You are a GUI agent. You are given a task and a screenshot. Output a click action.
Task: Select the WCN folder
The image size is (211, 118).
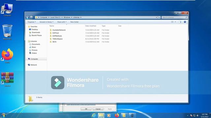click(54, 42)
